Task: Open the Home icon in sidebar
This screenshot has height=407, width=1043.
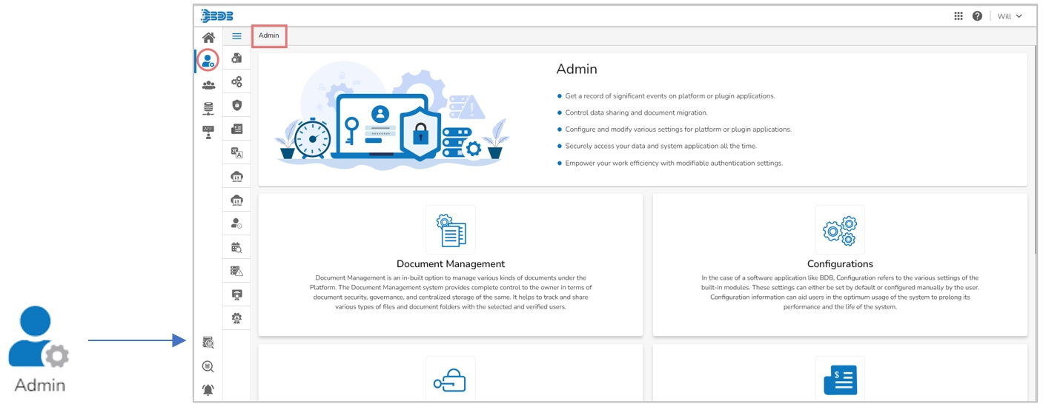Action: point(208,38)
